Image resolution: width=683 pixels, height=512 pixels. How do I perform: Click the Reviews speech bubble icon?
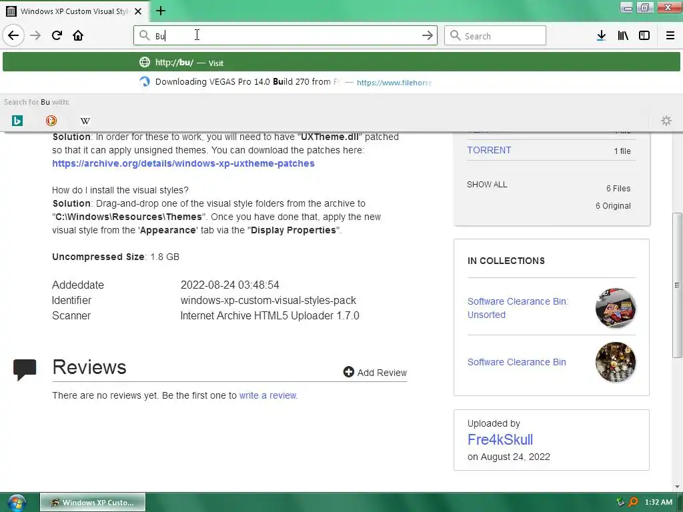tap(25, 369)
